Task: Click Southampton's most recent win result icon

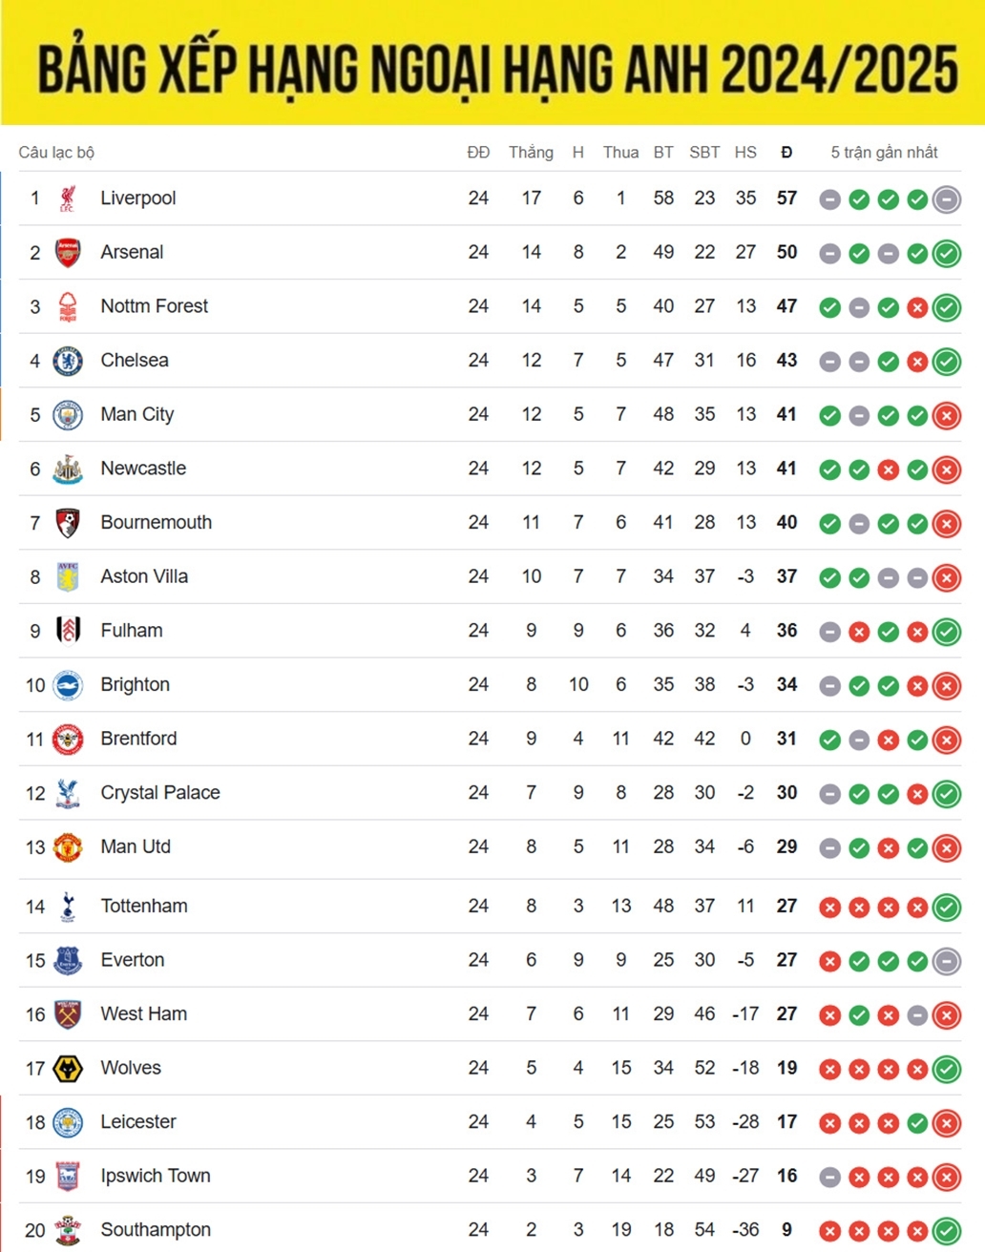Action: pyautogui.click(x=947, y=1231)
